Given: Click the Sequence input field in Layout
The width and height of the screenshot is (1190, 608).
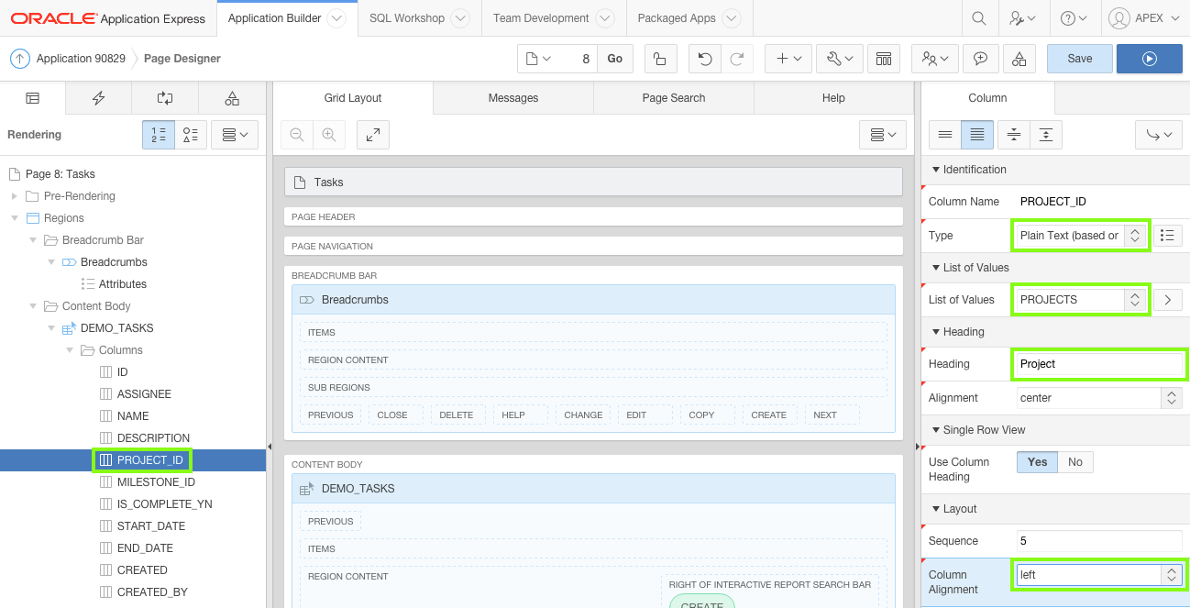Looking at the screenshot, I should 1097,540.
